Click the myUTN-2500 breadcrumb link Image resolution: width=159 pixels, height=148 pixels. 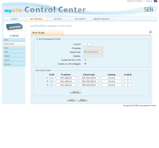tap(37, 26)
